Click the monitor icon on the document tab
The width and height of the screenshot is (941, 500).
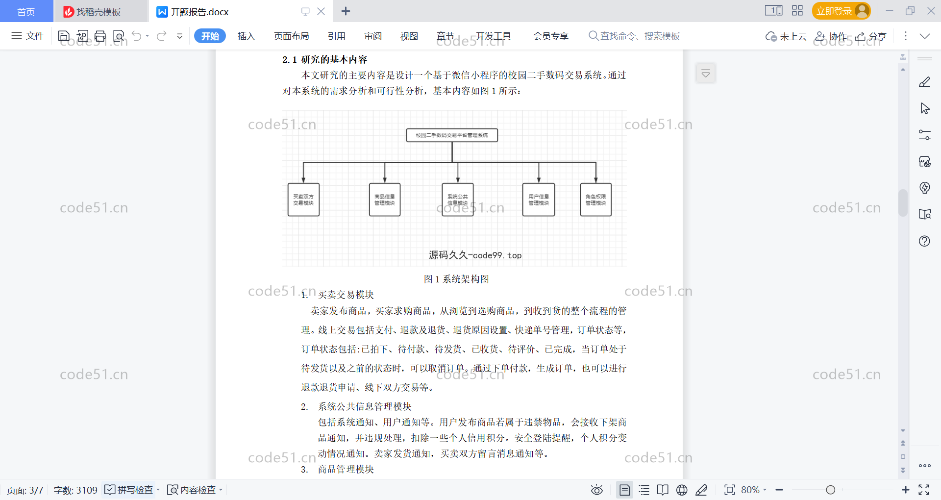coord(305,11)
